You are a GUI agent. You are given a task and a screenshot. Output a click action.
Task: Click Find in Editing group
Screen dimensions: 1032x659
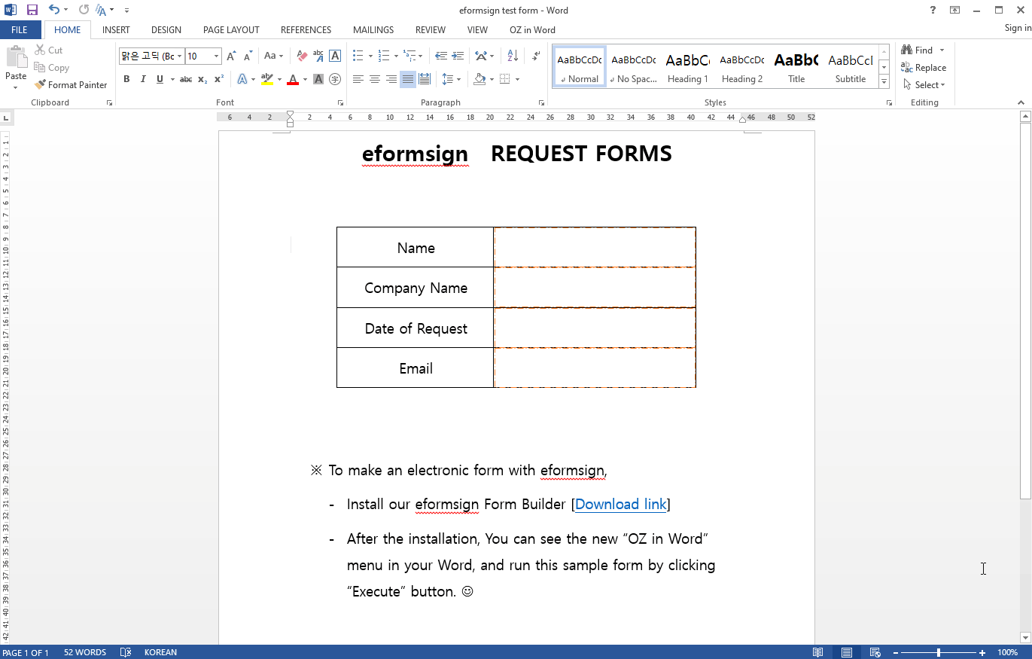click(918, 50)
